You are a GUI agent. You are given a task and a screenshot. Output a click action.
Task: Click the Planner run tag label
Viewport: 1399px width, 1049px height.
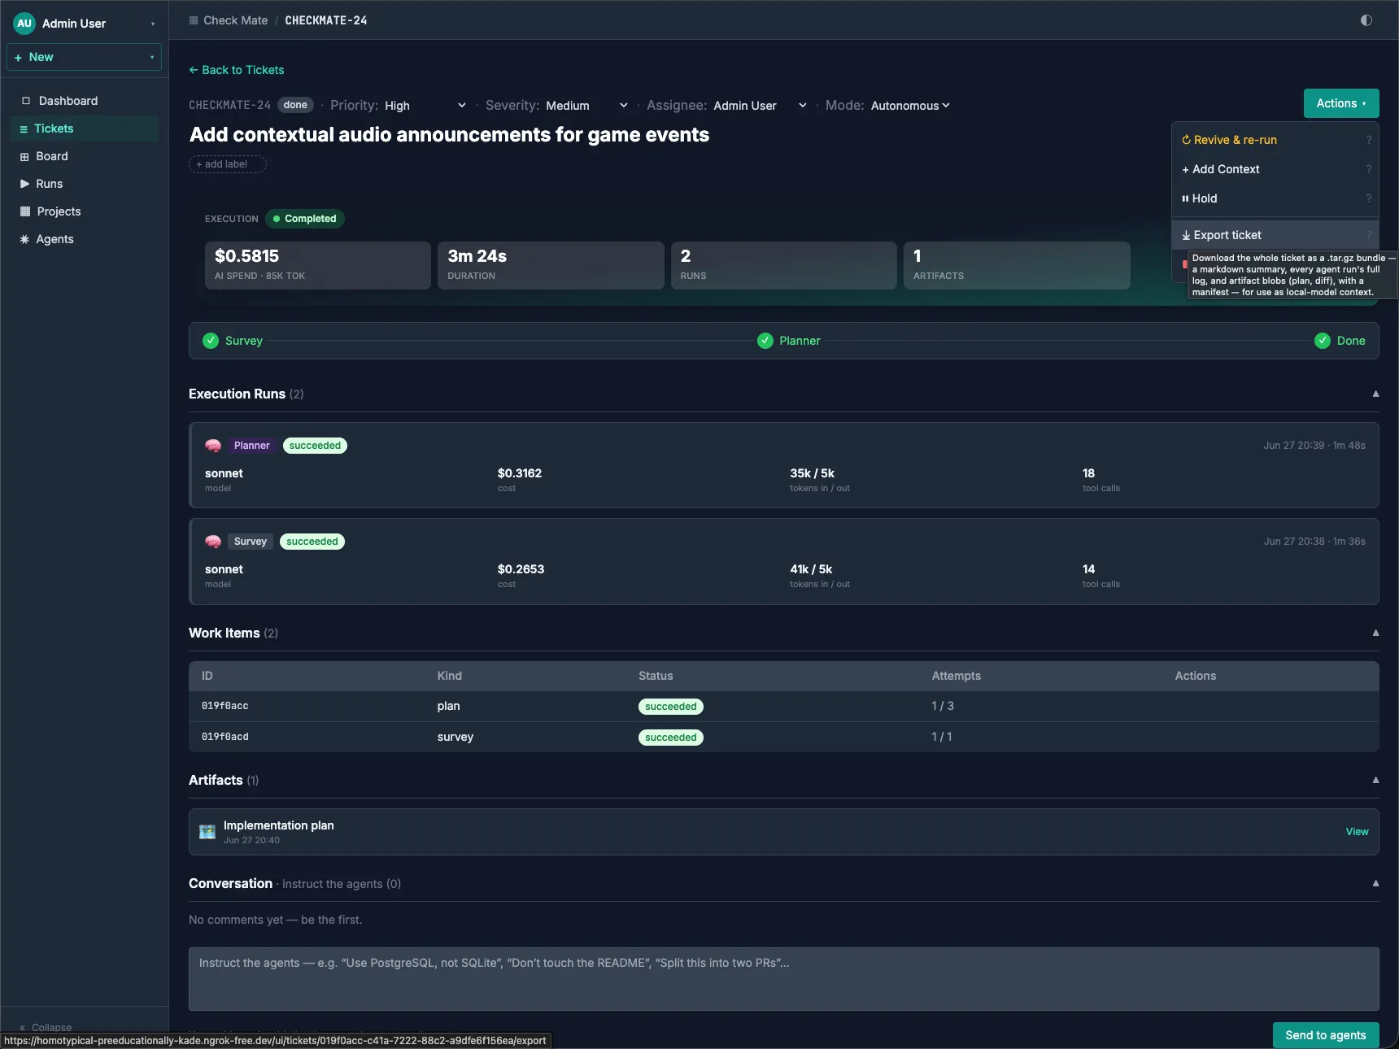coord(251,446)
